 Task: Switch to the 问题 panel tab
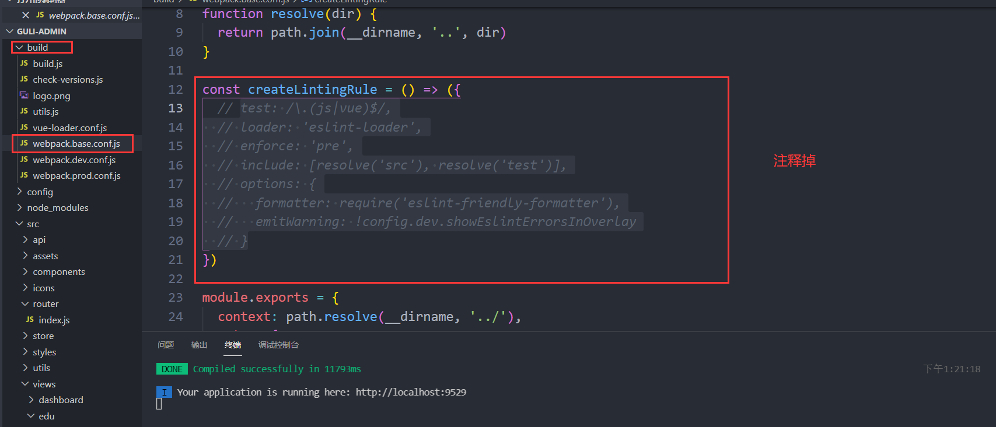(x=166, y=345)
